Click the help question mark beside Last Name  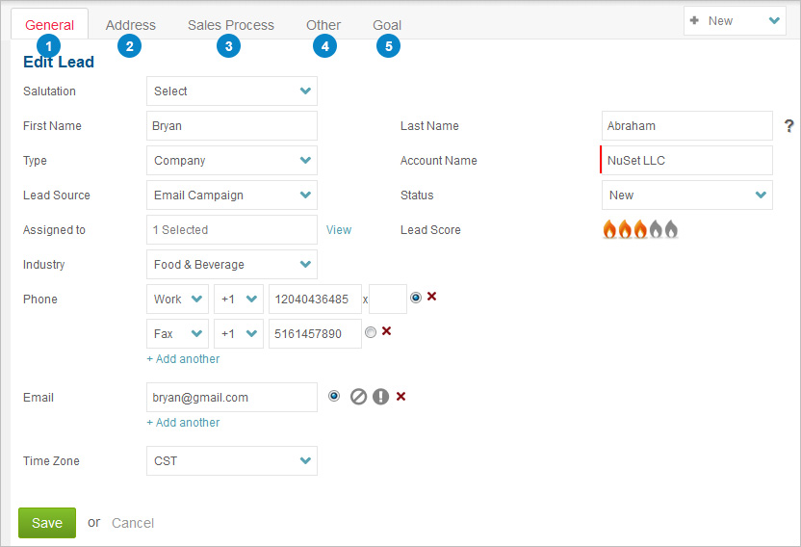pyautogui.click(x=789, y=126)
